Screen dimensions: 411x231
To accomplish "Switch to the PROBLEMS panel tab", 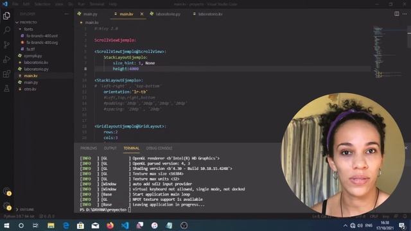I will click(89, 148).
